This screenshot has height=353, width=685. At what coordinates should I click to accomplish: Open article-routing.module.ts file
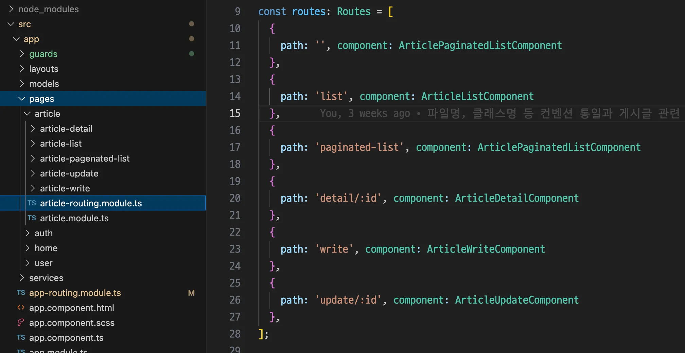coord(91,203)
